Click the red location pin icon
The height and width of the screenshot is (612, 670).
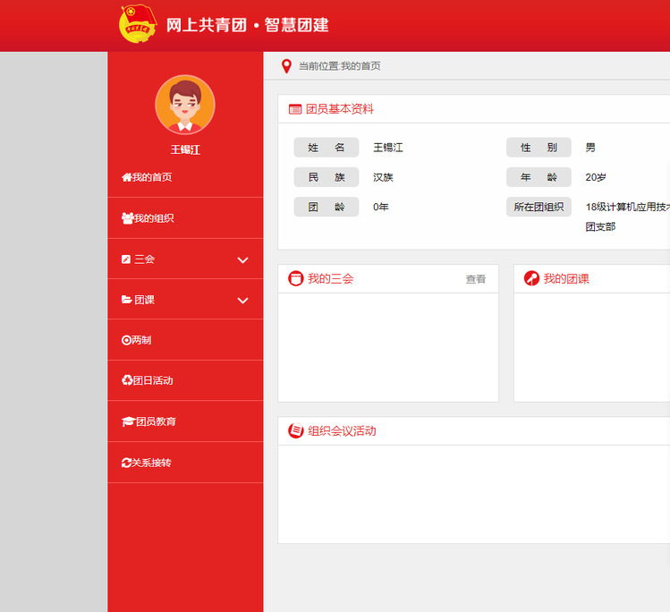286,66
